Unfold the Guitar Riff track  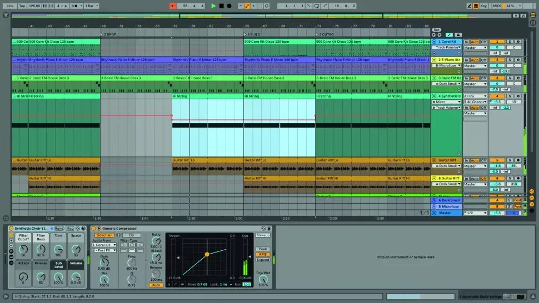[x=434, y=160]
